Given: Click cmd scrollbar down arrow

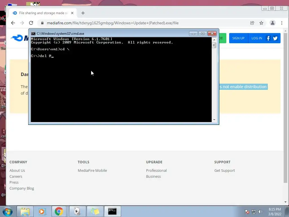Looking at the screenshot, I should (214, 120).
